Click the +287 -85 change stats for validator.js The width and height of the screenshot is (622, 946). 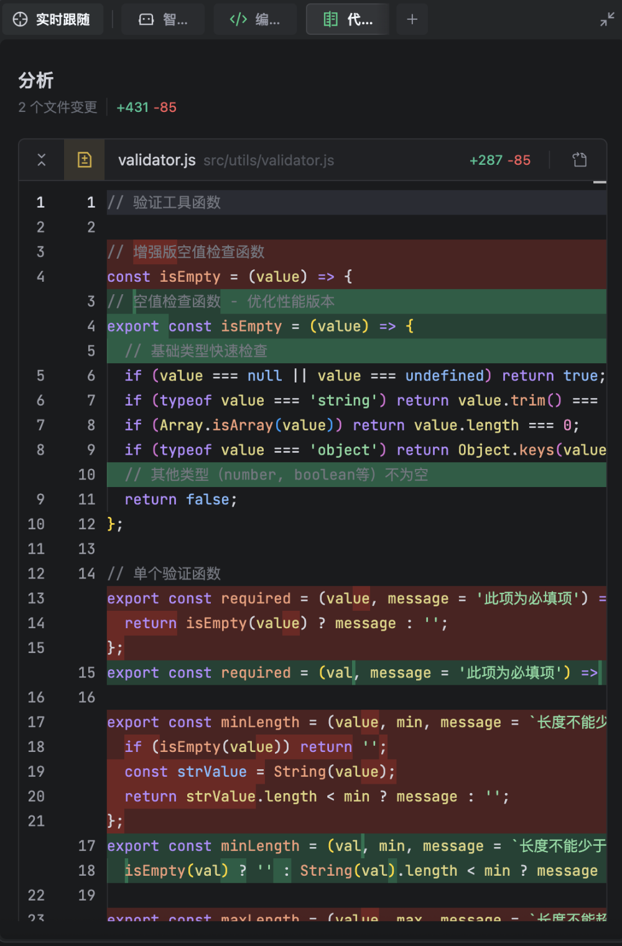499,160
